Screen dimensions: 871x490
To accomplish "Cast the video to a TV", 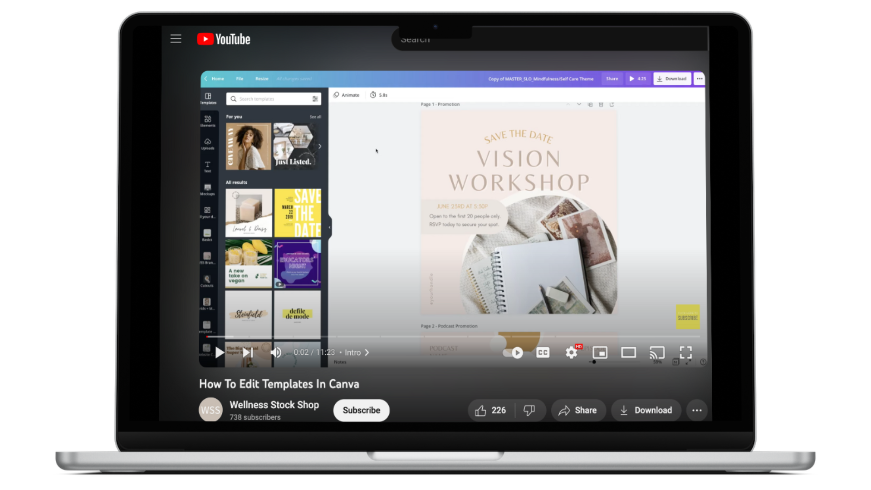I will (657, 353).
